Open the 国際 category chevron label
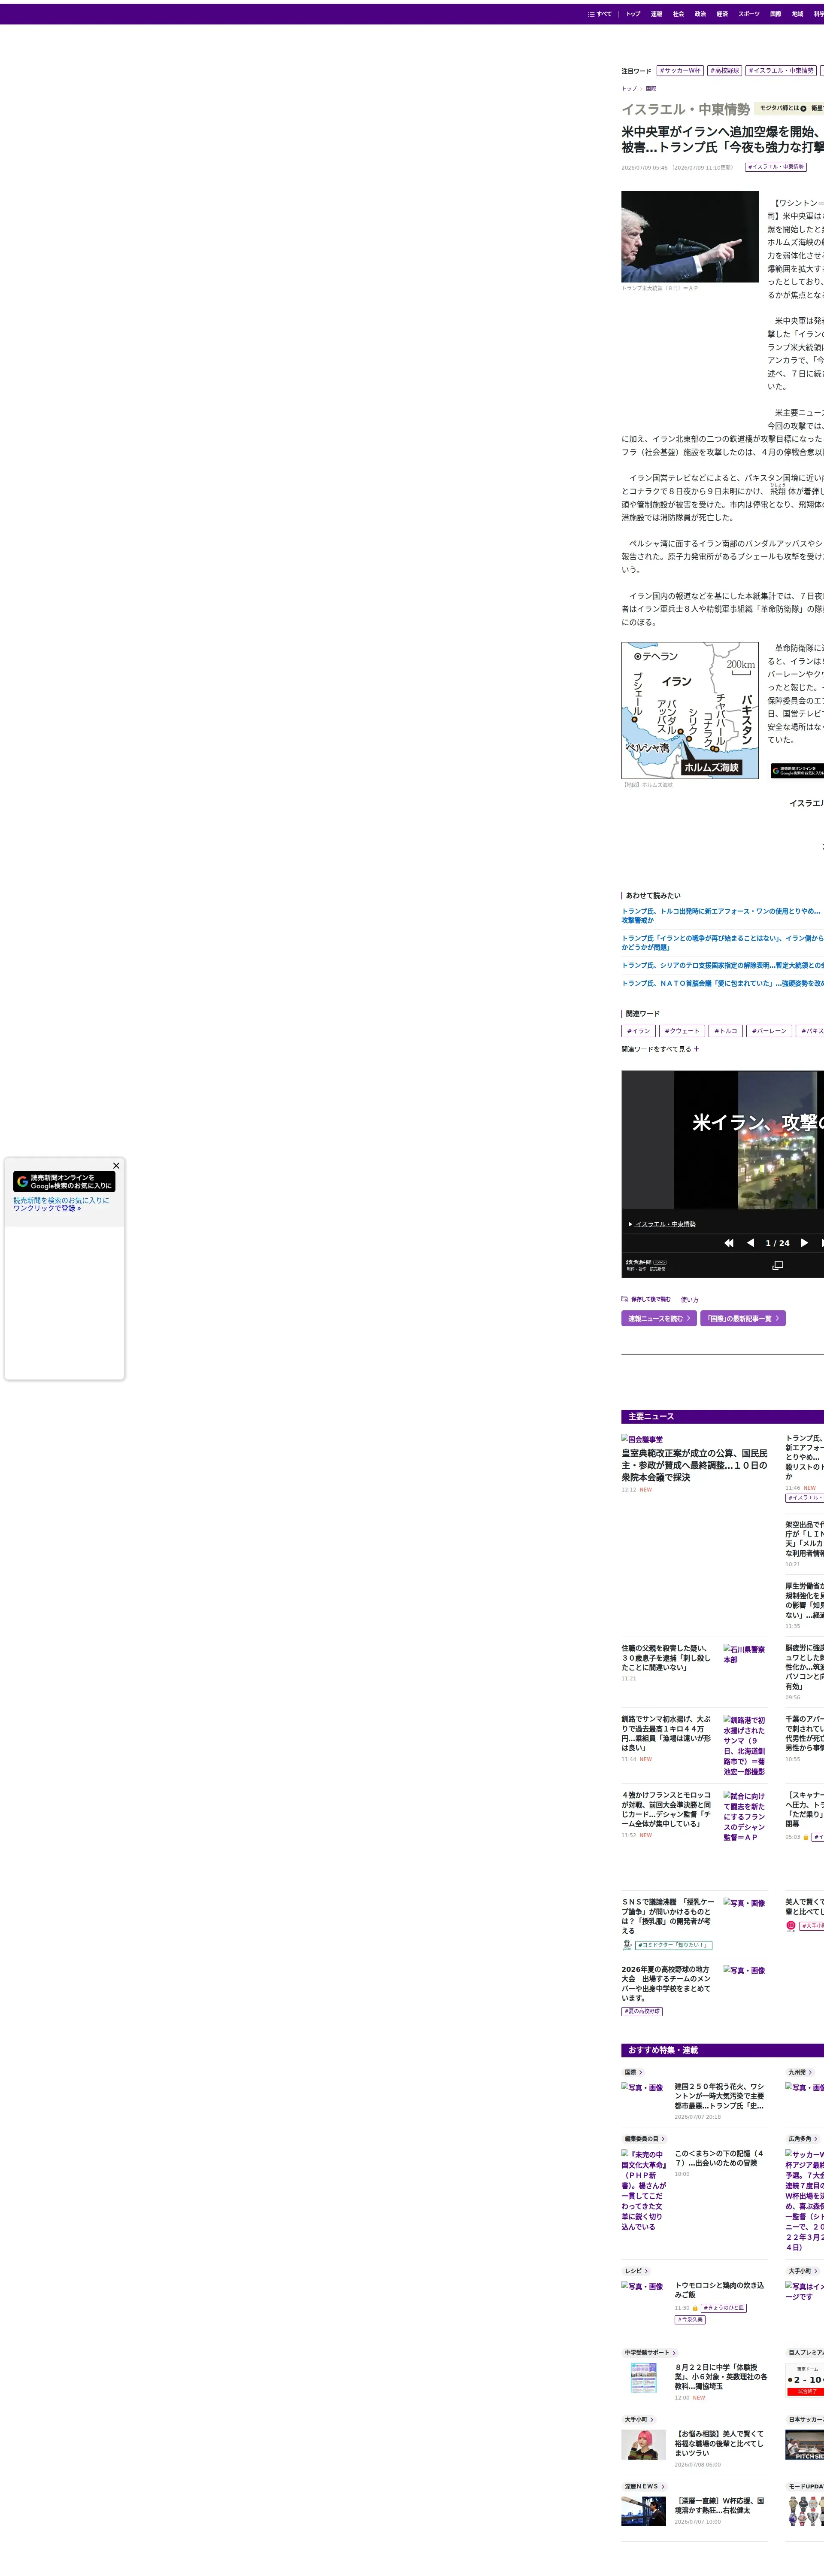824x2576 pixels. tap(634, 2073)
